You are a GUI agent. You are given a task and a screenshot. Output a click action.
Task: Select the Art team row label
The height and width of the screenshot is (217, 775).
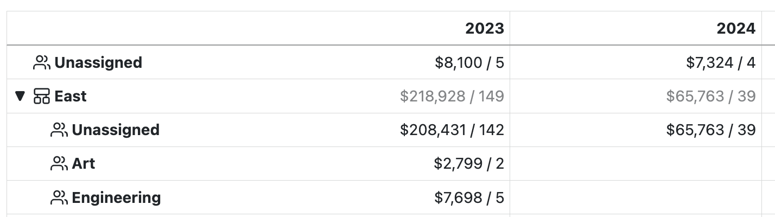[x=84, y=164]
